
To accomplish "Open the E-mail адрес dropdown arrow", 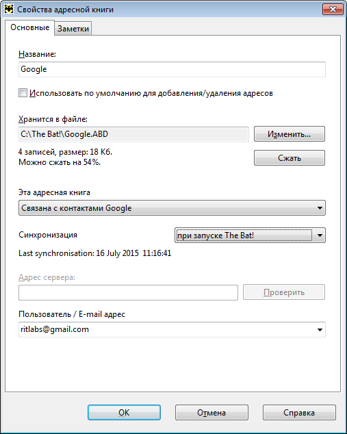I will click(320, 330).
